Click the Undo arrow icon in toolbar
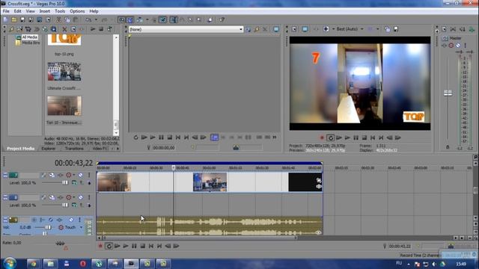The width and height of the screenshot is (479, 269). [88, 20]
